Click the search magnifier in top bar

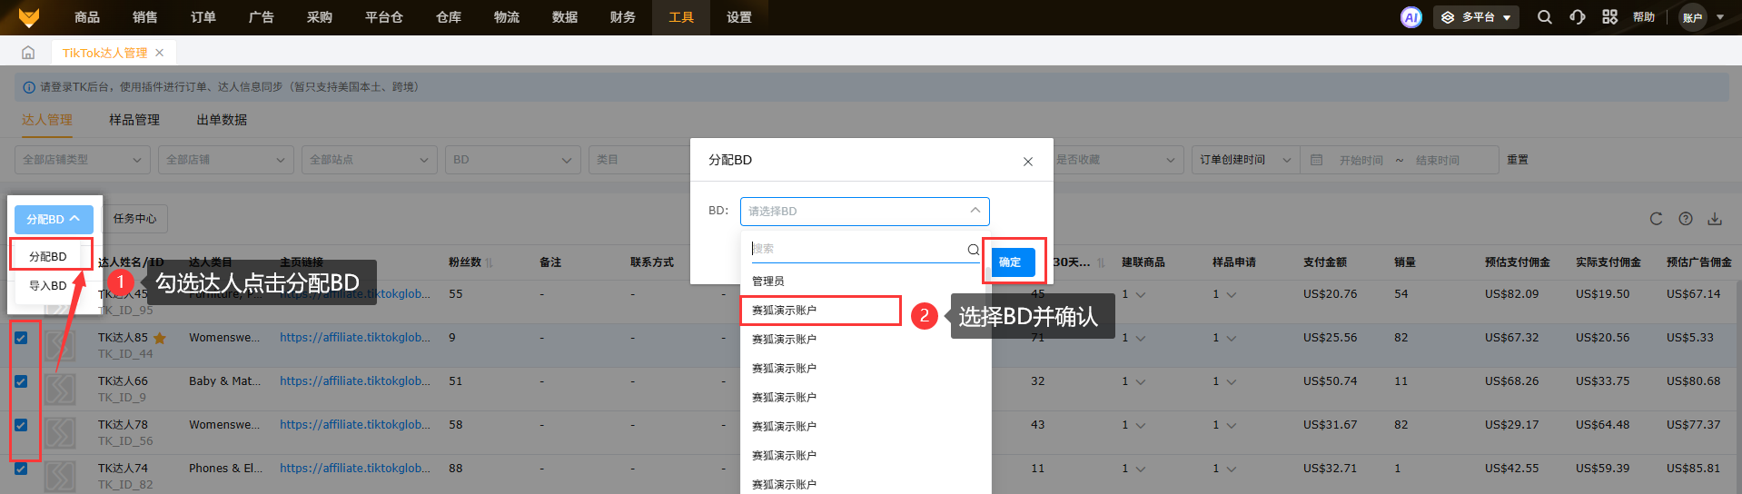1544,17
